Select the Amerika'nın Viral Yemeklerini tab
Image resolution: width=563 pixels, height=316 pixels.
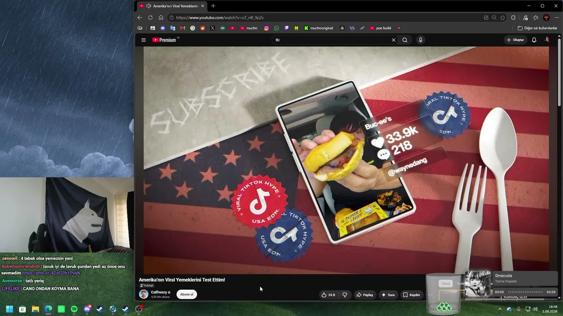tap(172, 6)
